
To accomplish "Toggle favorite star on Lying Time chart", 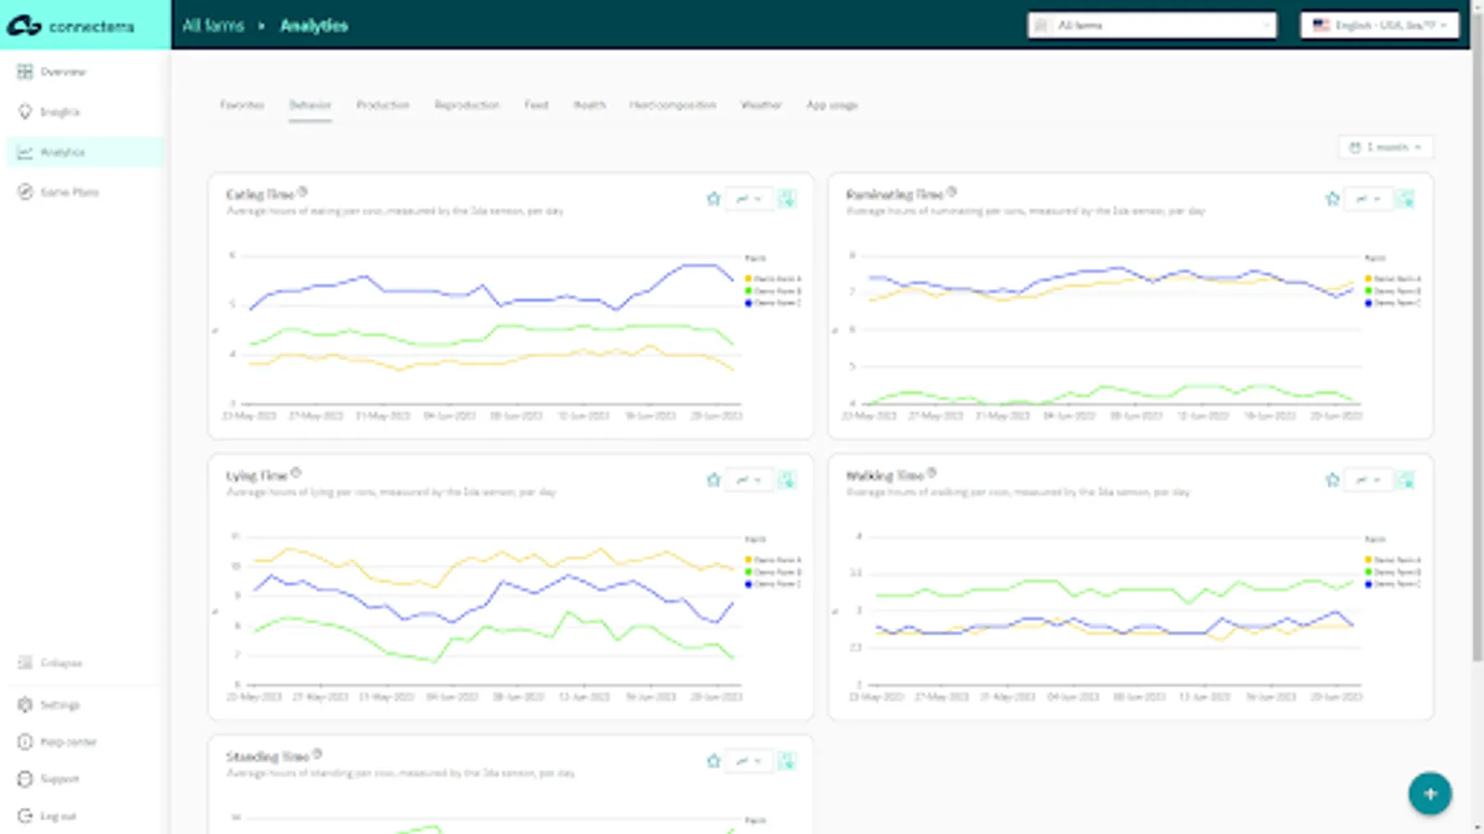I will pos(713,480).
